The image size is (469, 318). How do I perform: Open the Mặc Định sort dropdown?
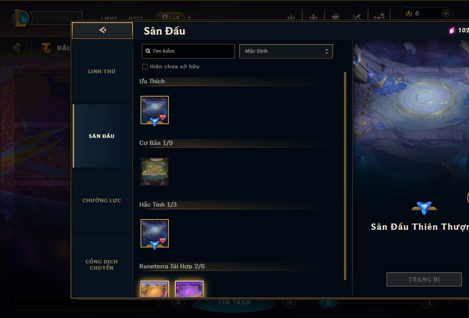(286, 51)
